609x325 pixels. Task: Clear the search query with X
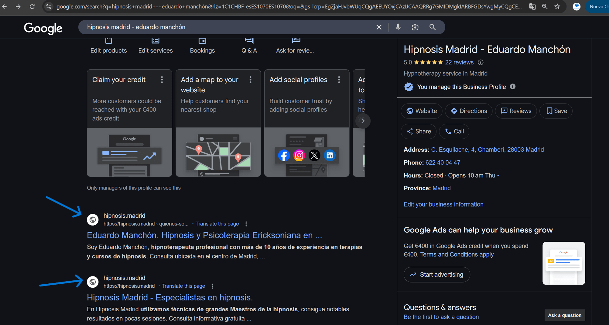(x=379, y=27)
